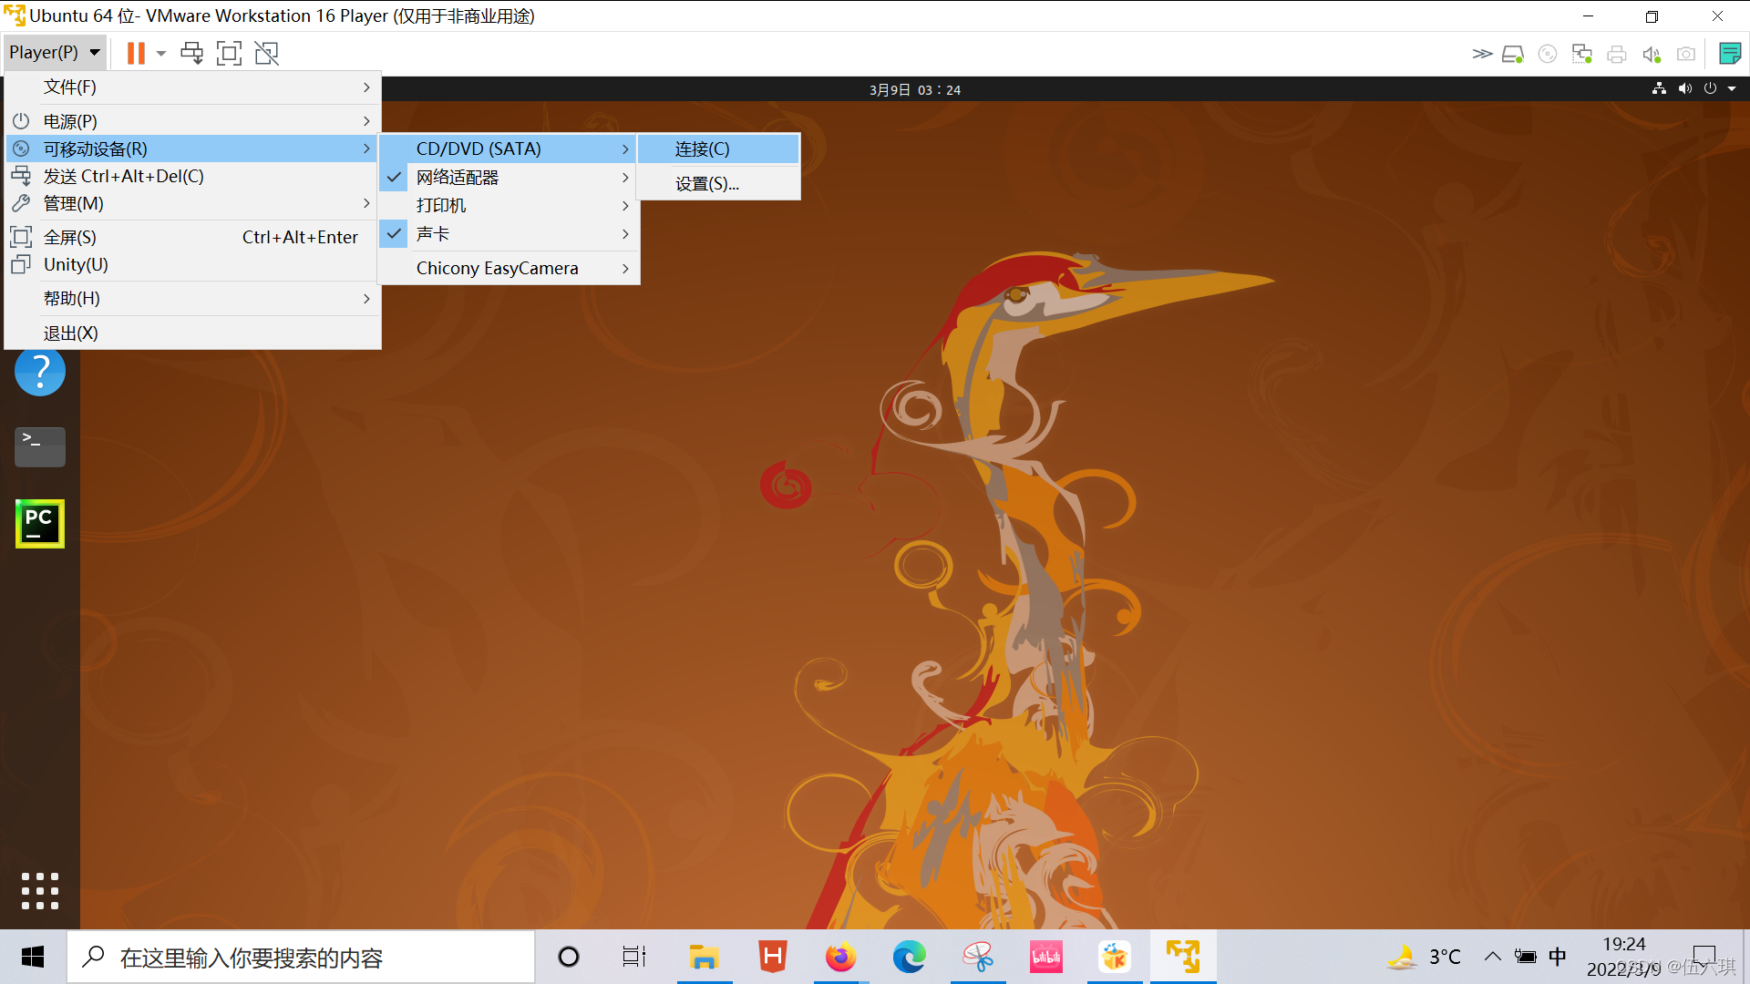Click the Ubuntu power icon in top bar
This screenshot has height=984, width=1750.
click(x=1710, y=88)
